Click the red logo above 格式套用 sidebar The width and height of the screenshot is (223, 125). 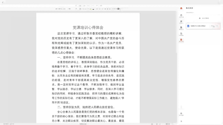tap(181, 8)
